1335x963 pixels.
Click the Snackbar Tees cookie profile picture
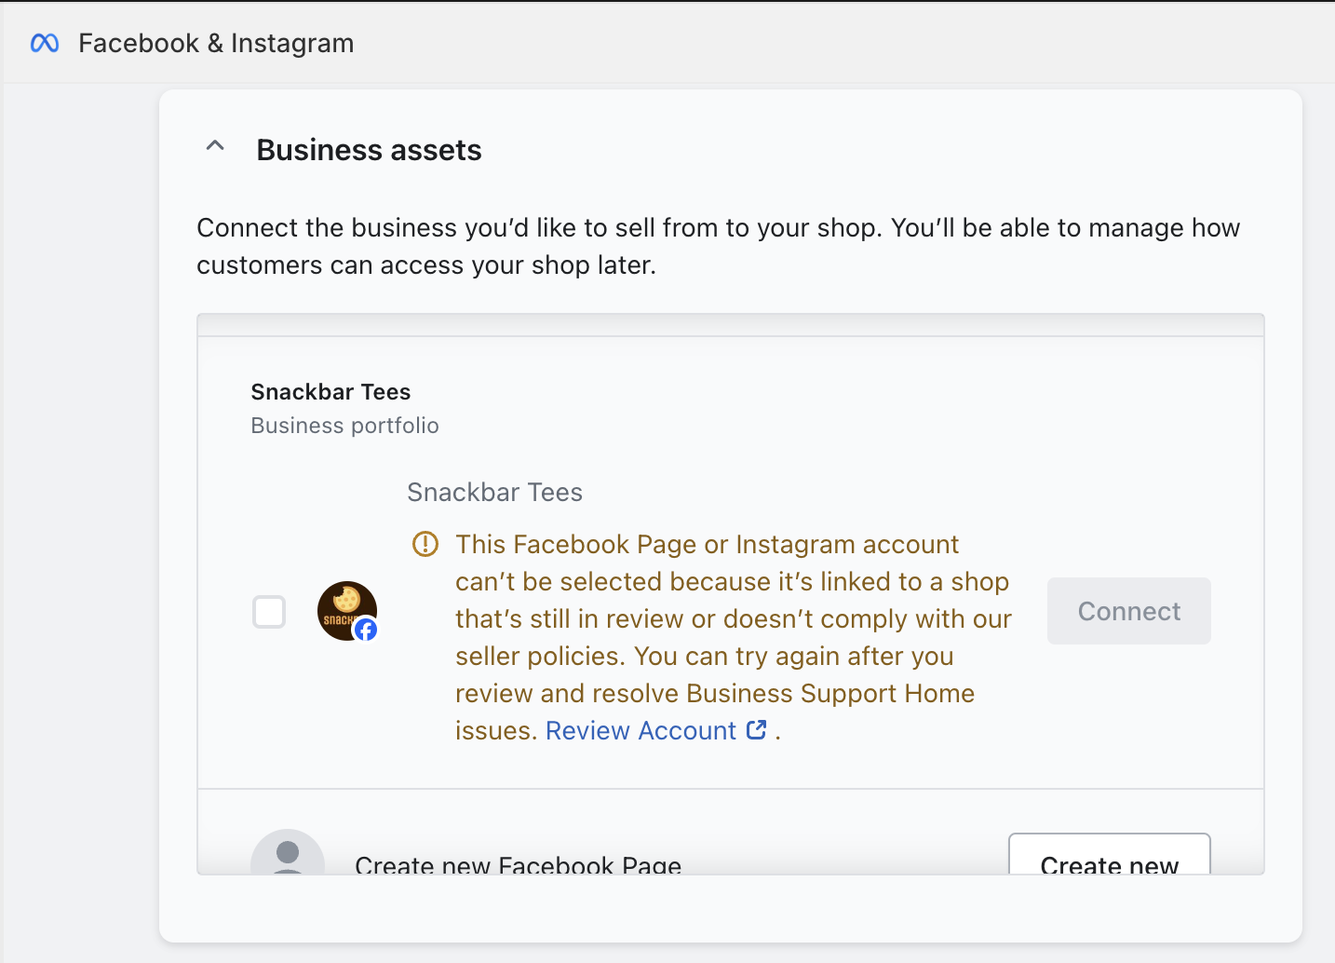pos(344,607)
